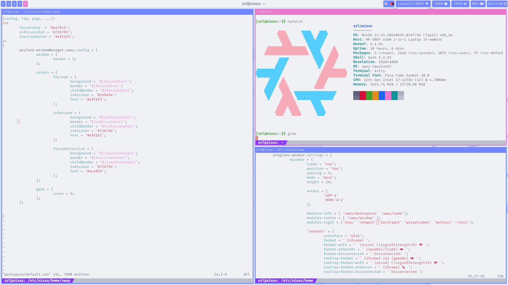Image resolution: width=508 pixels, height=285 pixels.
Task: Click the 'DE: sway (wayland)' line
Action: [372, 66]
